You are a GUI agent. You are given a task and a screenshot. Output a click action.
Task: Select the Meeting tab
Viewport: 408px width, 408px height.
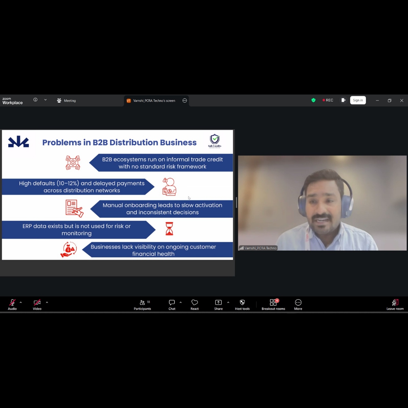[67, 101]
